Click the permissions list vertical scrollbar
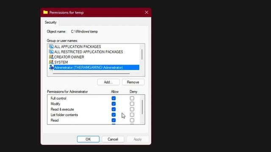Viewport: 271px width, 152px height. (142, 107)
